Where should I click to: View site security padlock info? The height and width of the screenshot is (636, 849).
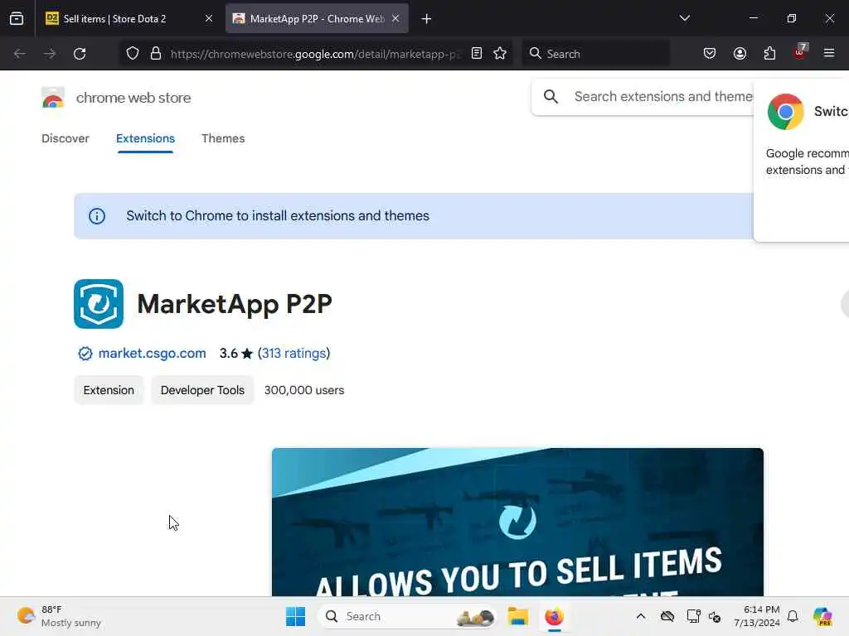(156, 54)
